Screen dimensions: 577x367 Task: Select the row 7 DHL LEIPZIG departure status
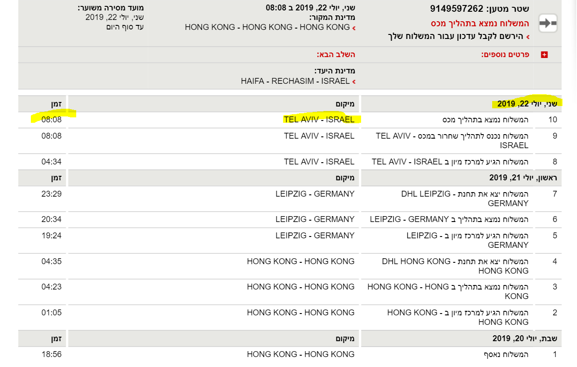click(x=465, y=198)
